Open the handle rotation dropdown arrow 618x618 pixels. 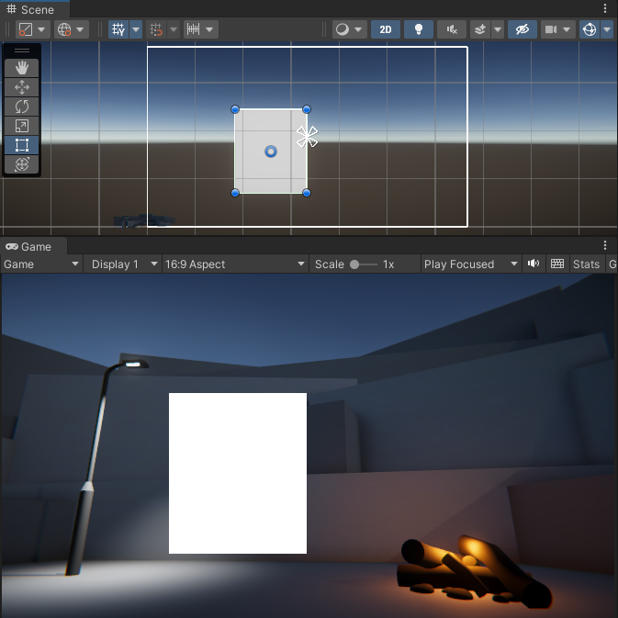tap(80, 29)
